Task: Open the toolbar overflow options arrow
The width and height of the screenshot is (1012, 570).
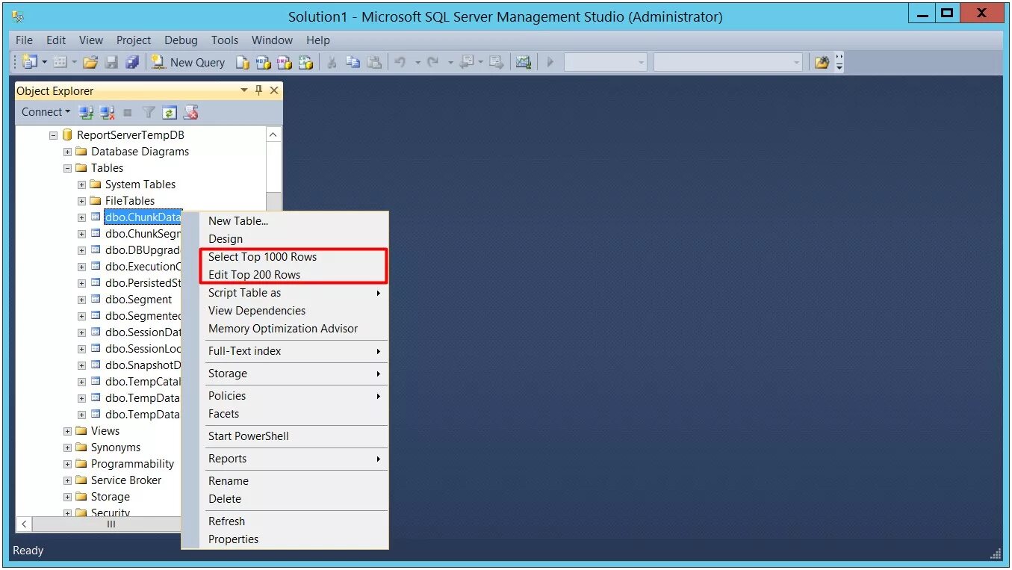Action: [839, 63]
